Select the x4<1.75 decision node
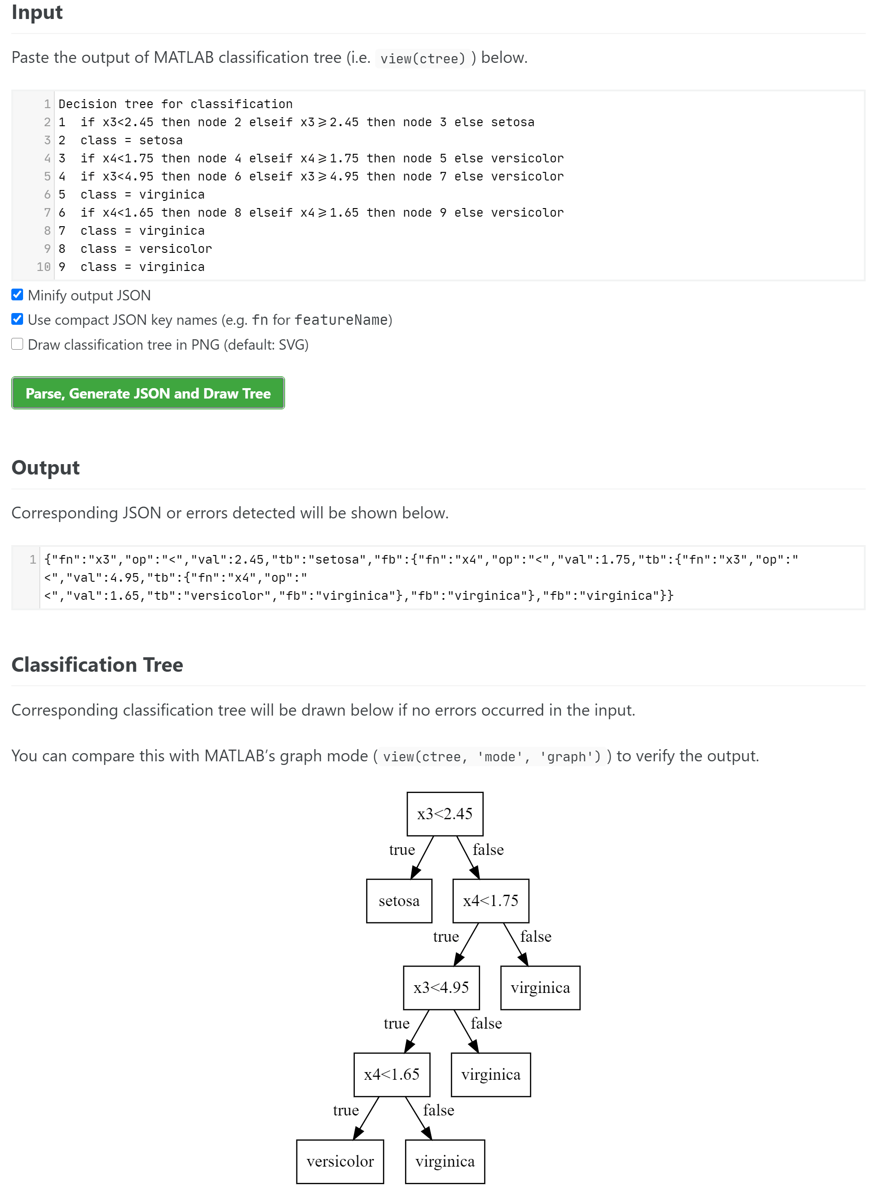This screenshot has height=1201, width=891. coord(490,901)
